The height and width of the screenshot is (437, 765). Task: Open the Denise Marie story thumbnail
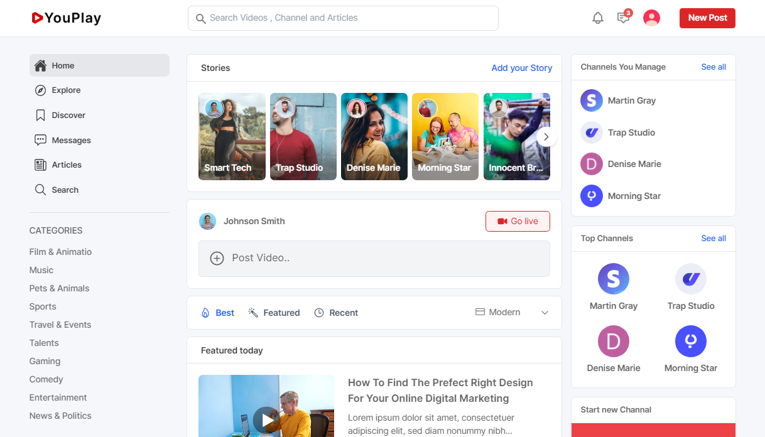click(x=374, y=136)
